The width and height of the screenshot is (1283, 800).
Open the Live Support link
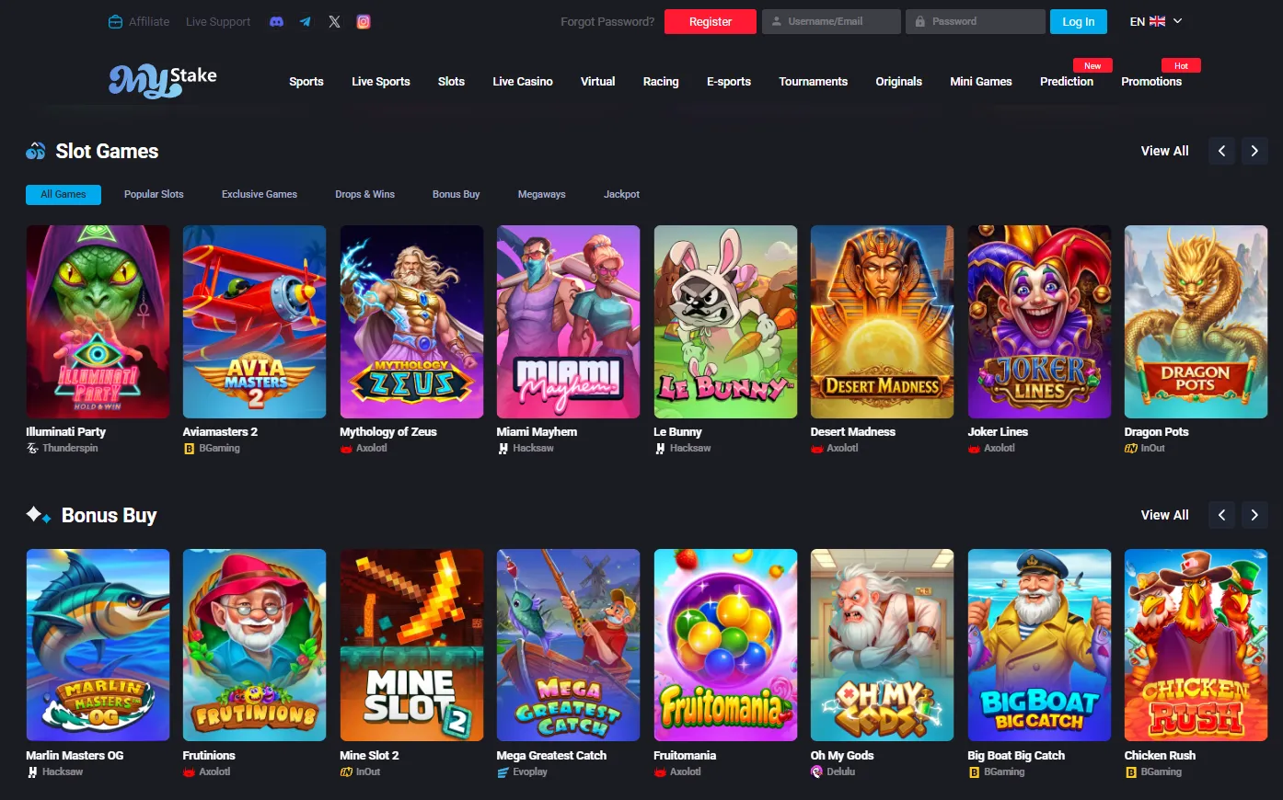[218, 21]
